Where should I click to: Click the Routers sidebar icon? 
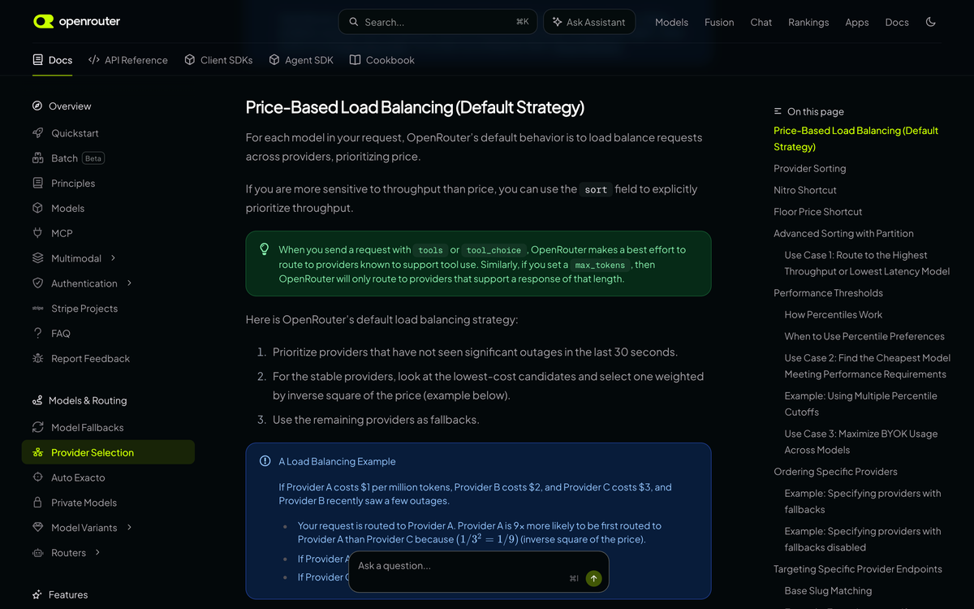click(x=37, y=553)
